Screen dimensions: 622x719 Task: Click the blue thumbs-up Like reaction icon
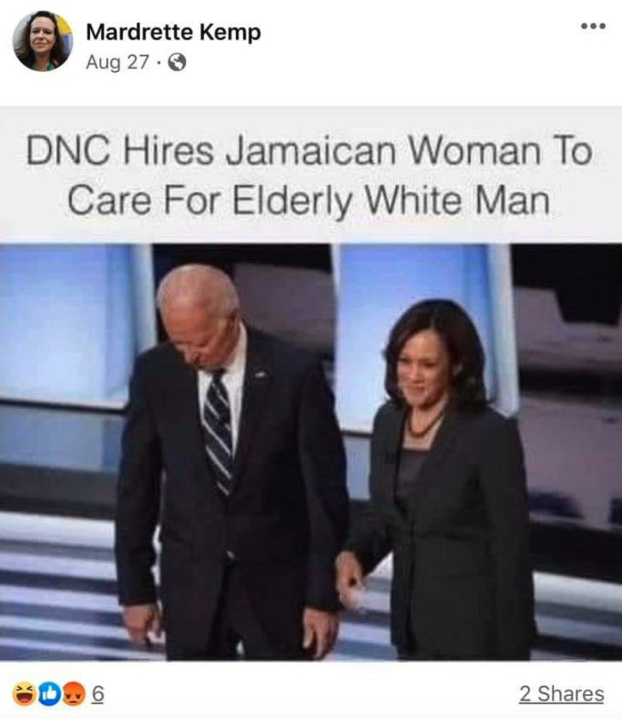(49, 694)
